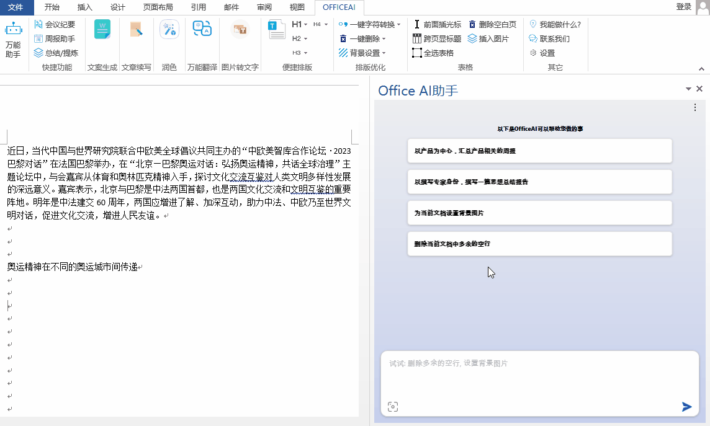Choose the 为当前文档设置背景图片 suggestion

[539, 213]
